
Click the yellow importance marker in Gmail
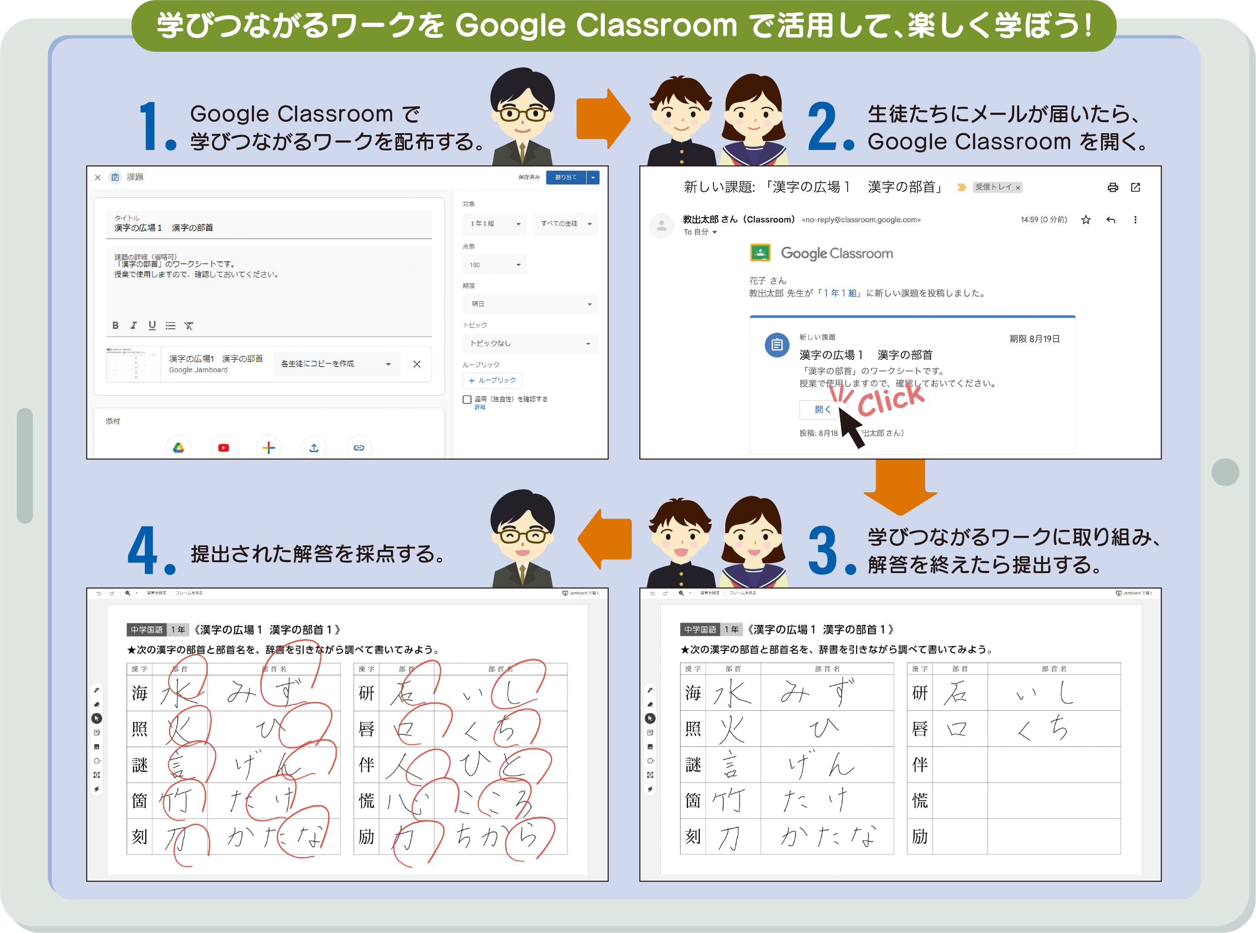(x=961, y=188)
